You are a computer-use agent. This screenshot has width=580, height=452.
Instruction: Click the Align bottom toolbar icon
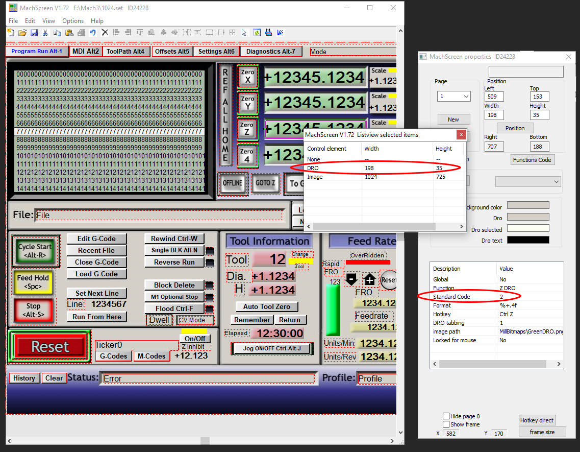pyautogui.click(x=152, y=33)
